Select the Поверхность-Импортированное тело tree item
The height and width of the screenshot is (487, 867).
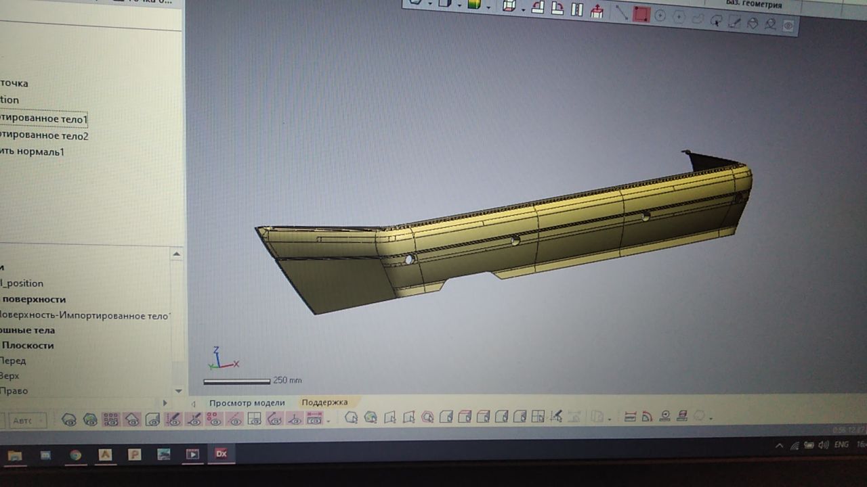85,315
